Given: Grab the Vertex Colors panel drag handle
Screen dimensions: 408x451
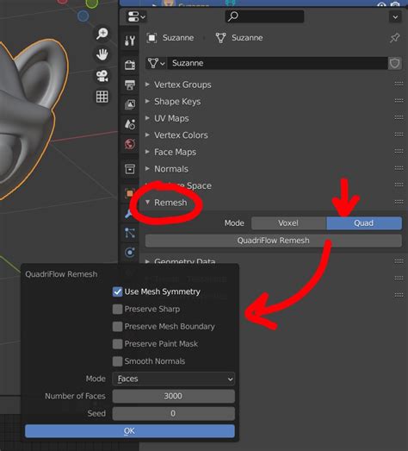Looking at the screenshot, I should (399, 134).
